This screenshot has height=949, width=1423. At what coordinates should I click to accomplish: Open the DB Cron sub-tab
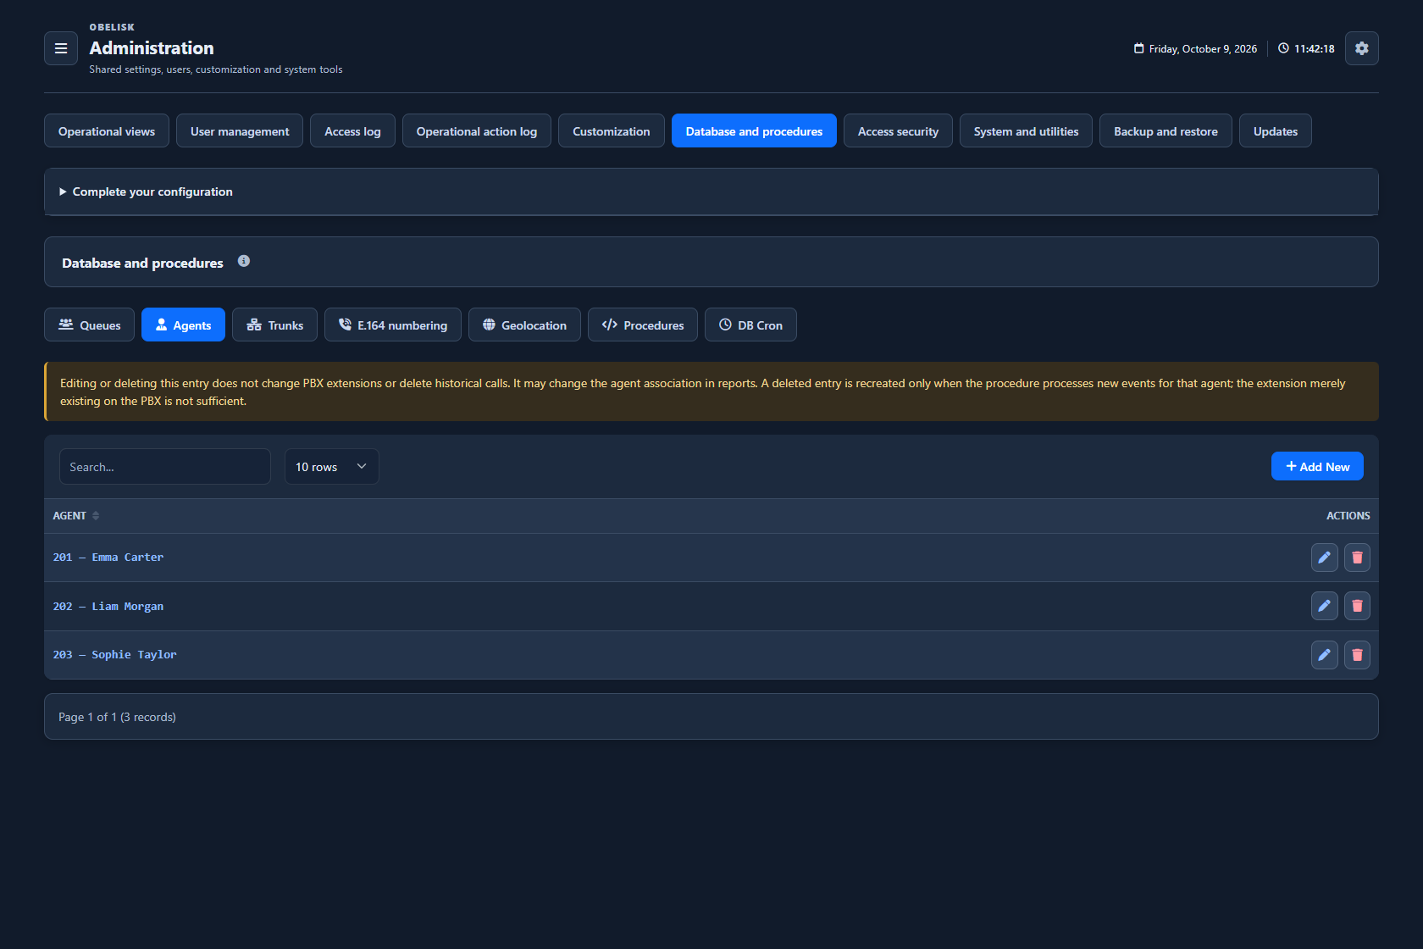[750, 325]
